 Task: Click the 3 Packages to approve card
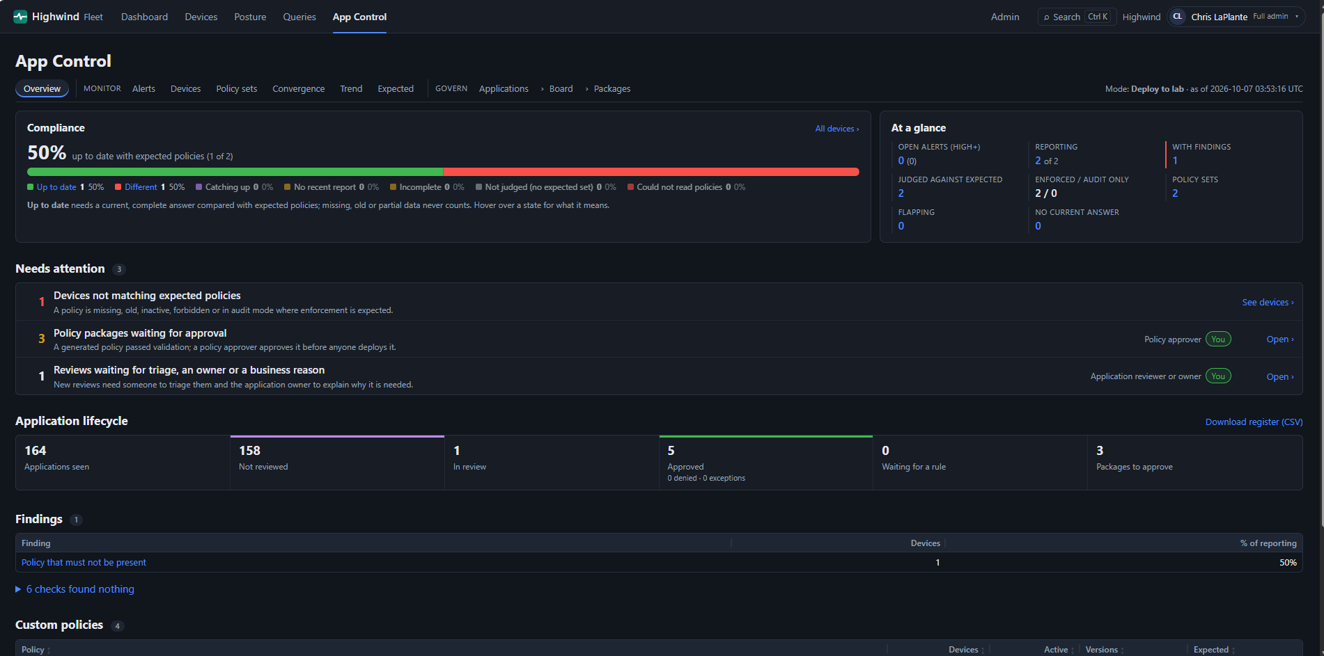1194,463
